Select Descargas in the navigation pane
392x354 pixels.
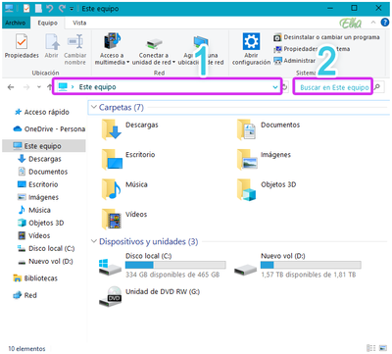click(x=40, y=159)
